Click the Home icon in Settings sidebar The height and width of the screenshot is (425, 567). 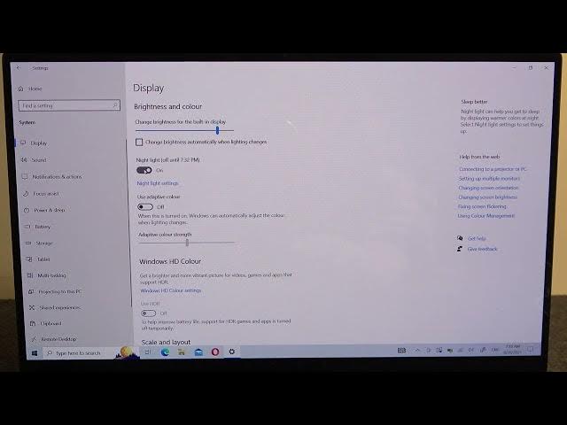point(22,89)
